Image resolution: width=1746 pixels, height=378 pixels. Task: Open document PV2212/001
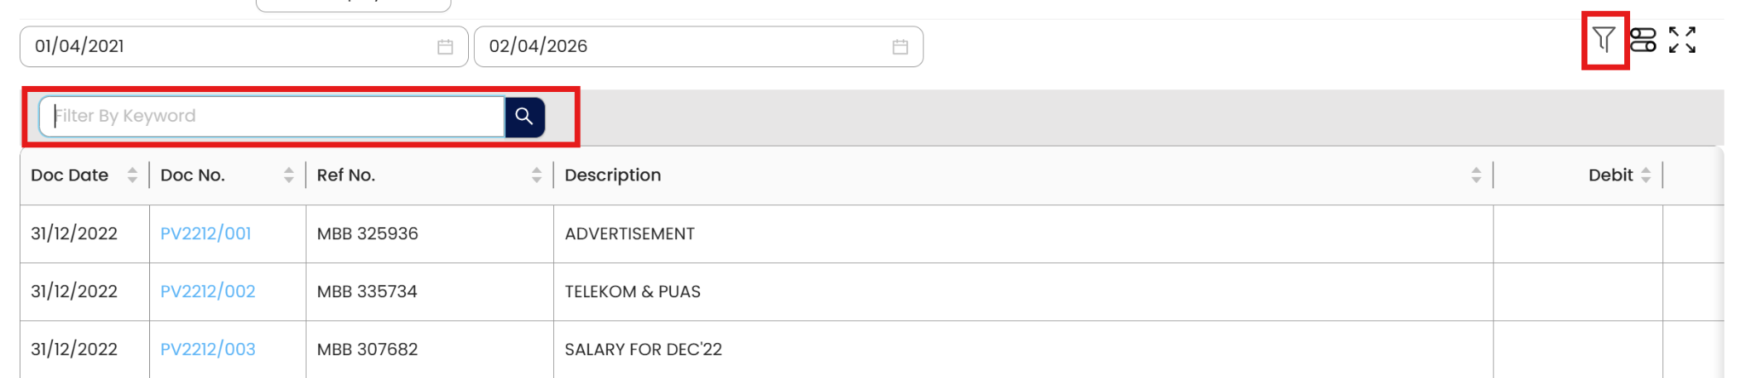[205, 234]
